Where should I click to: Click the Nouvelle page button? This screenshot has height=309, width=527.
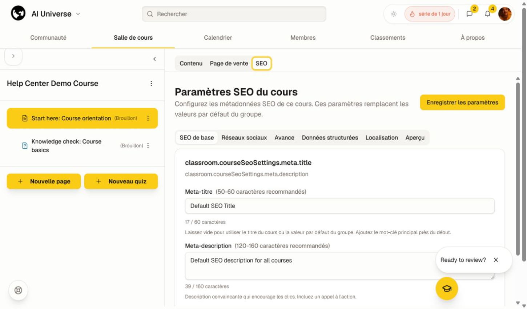tap(44, 181)
